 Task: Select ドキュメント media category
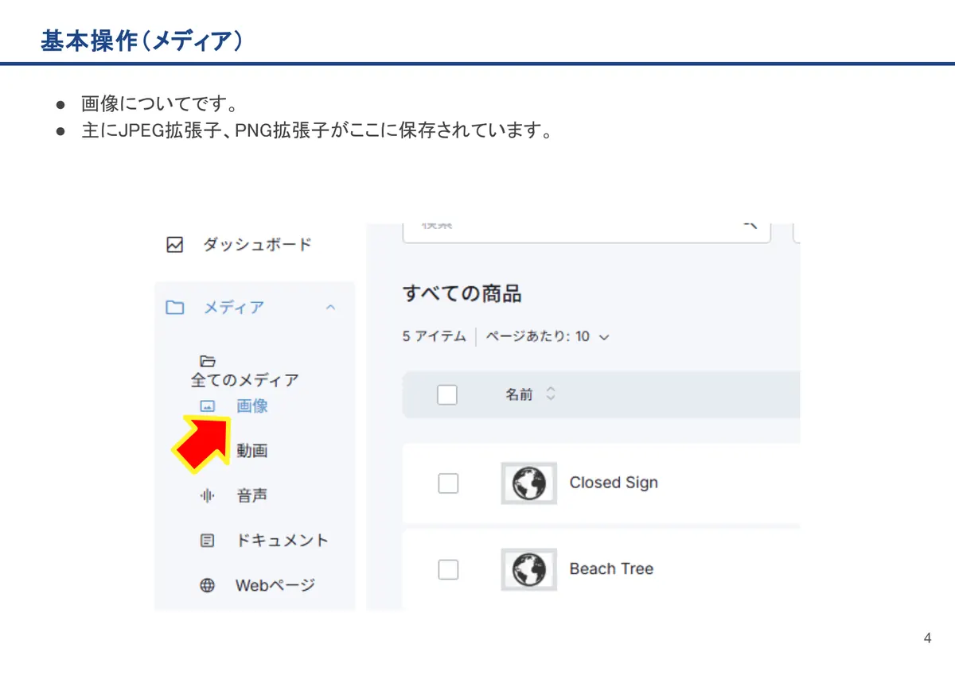pyautogui.click(x=283, y=541)
